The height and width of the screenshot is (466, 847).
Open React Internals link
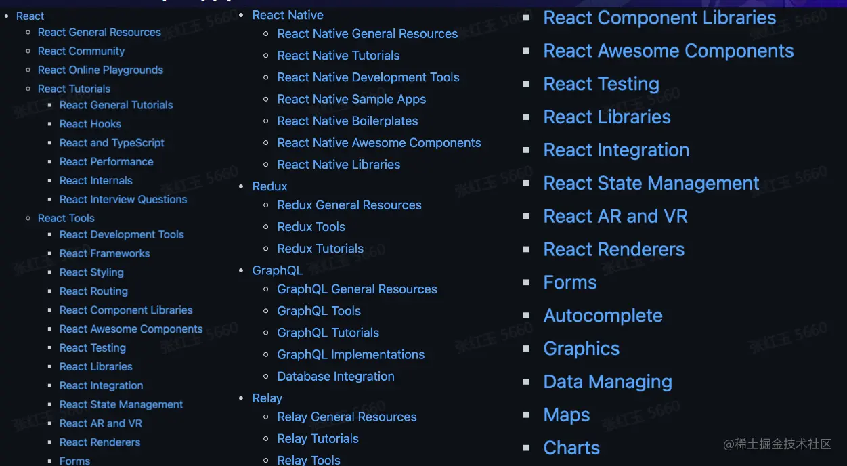pyautogui.click(x=95, y=181)
